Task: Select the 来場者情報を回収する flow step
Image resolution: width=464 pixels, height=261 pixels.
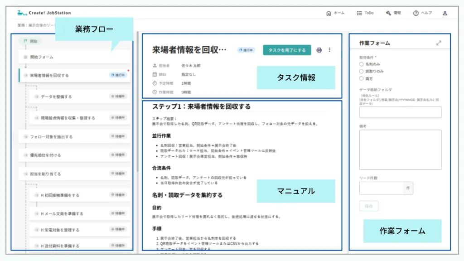Action: 50,75
